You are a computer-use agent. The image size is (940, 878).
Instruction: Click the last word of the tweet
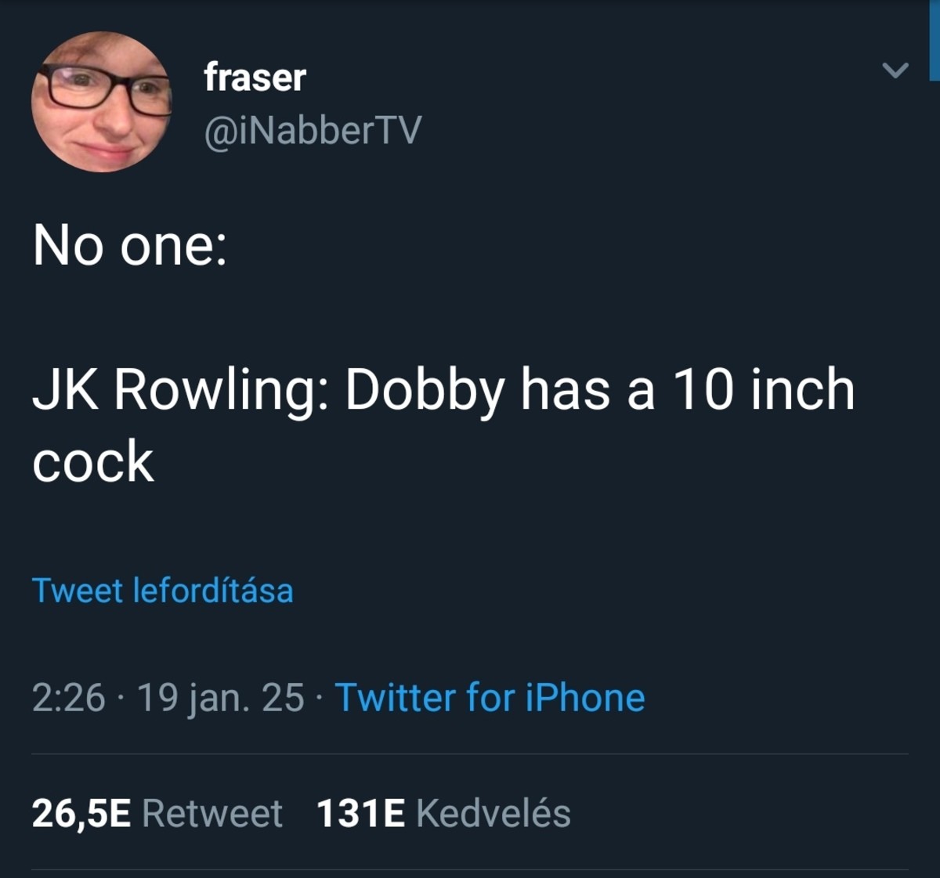[93, 461]
